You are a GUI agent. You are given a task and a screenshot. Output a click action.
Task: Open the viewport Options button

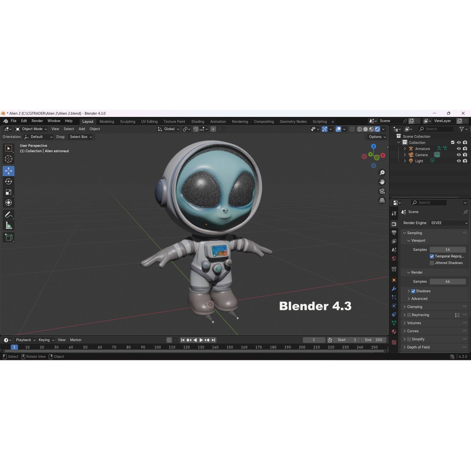377,137
